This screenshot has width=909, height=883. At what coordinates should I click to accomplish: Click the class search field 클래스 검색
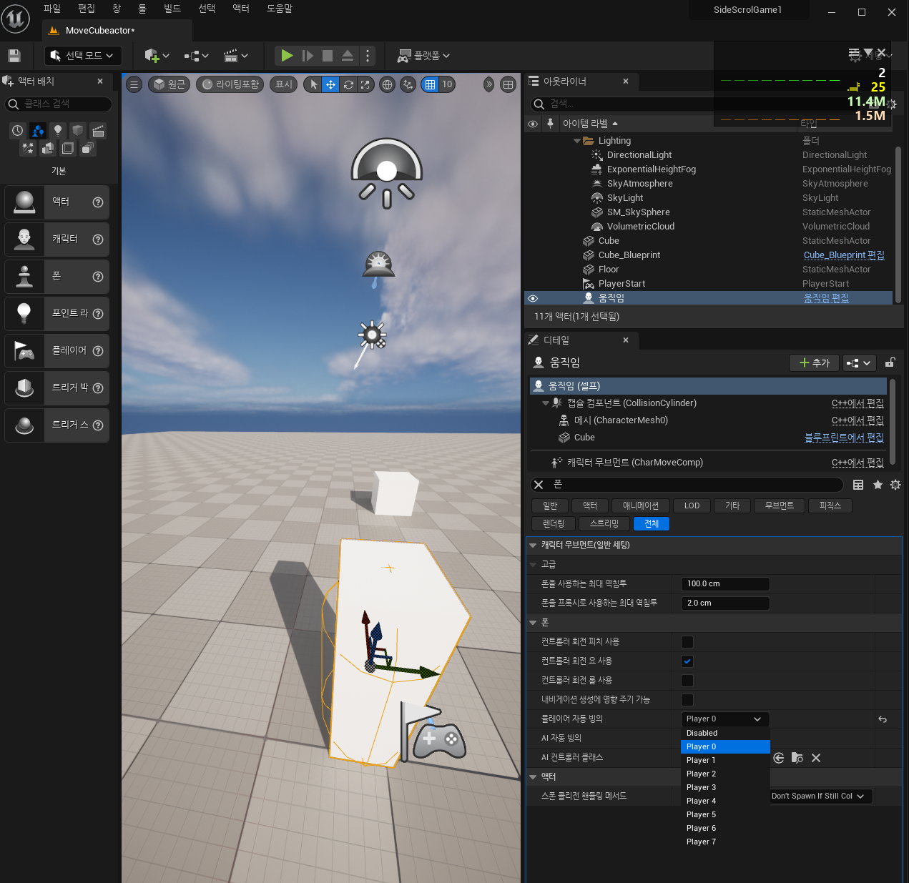tap(59, 104)
